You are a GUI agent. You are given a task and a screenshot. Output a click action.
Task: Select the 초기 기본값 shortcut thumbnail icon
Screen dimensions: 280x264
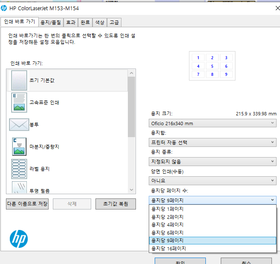coord(19,80)
